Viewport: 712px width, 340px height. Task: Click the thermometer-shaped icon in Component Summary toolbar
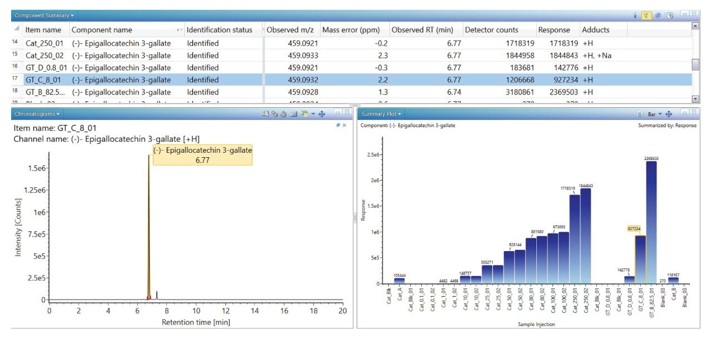pos(635,16)
